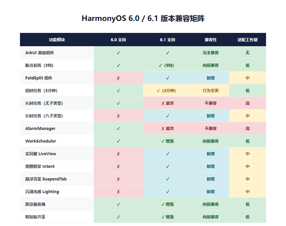
Task: Click 新增 in 长时任务（八子类型）row
Action: (x=211, y=116)
